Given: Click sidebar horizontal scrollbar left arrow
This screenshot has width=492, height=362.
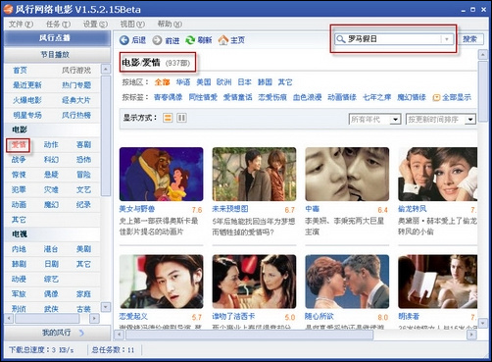Looking at the screenshot, I should pos(9,318).
